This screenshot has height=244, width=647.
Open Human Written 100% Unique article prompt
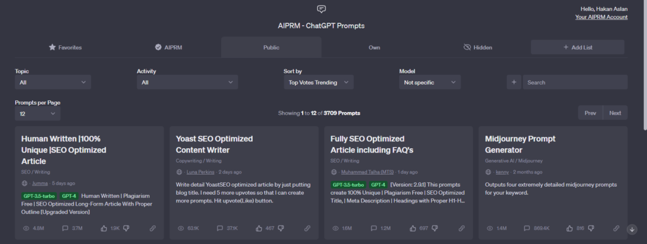[x=64, y=150]
